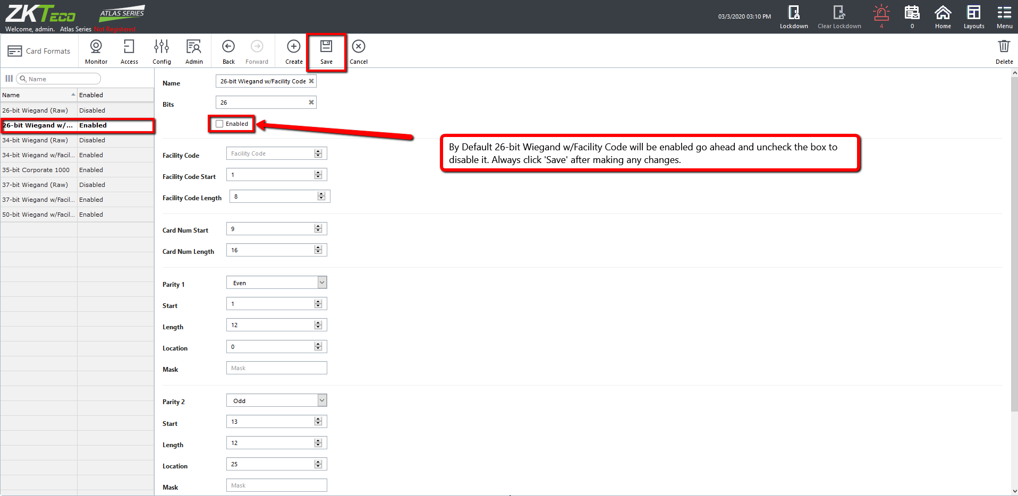Select 34-bit Wiegand w/Facil... row

coord(77,155)
